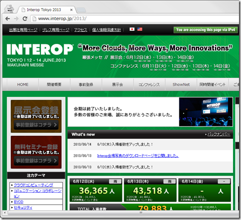
Task: Click 展示会登録 banner registration button
Action: pos(36,125)
